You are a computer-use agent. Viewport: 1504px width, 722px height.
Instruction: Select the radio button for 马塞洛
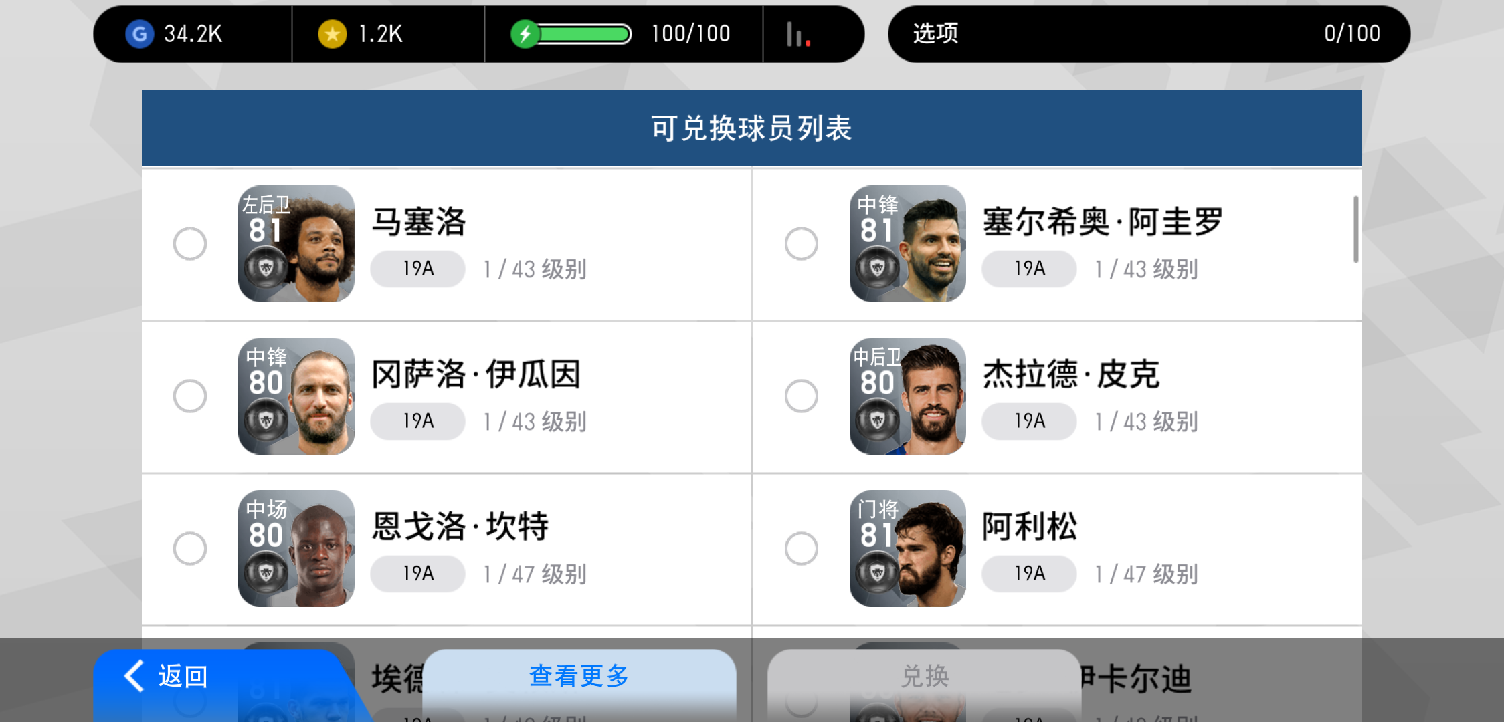190,243
